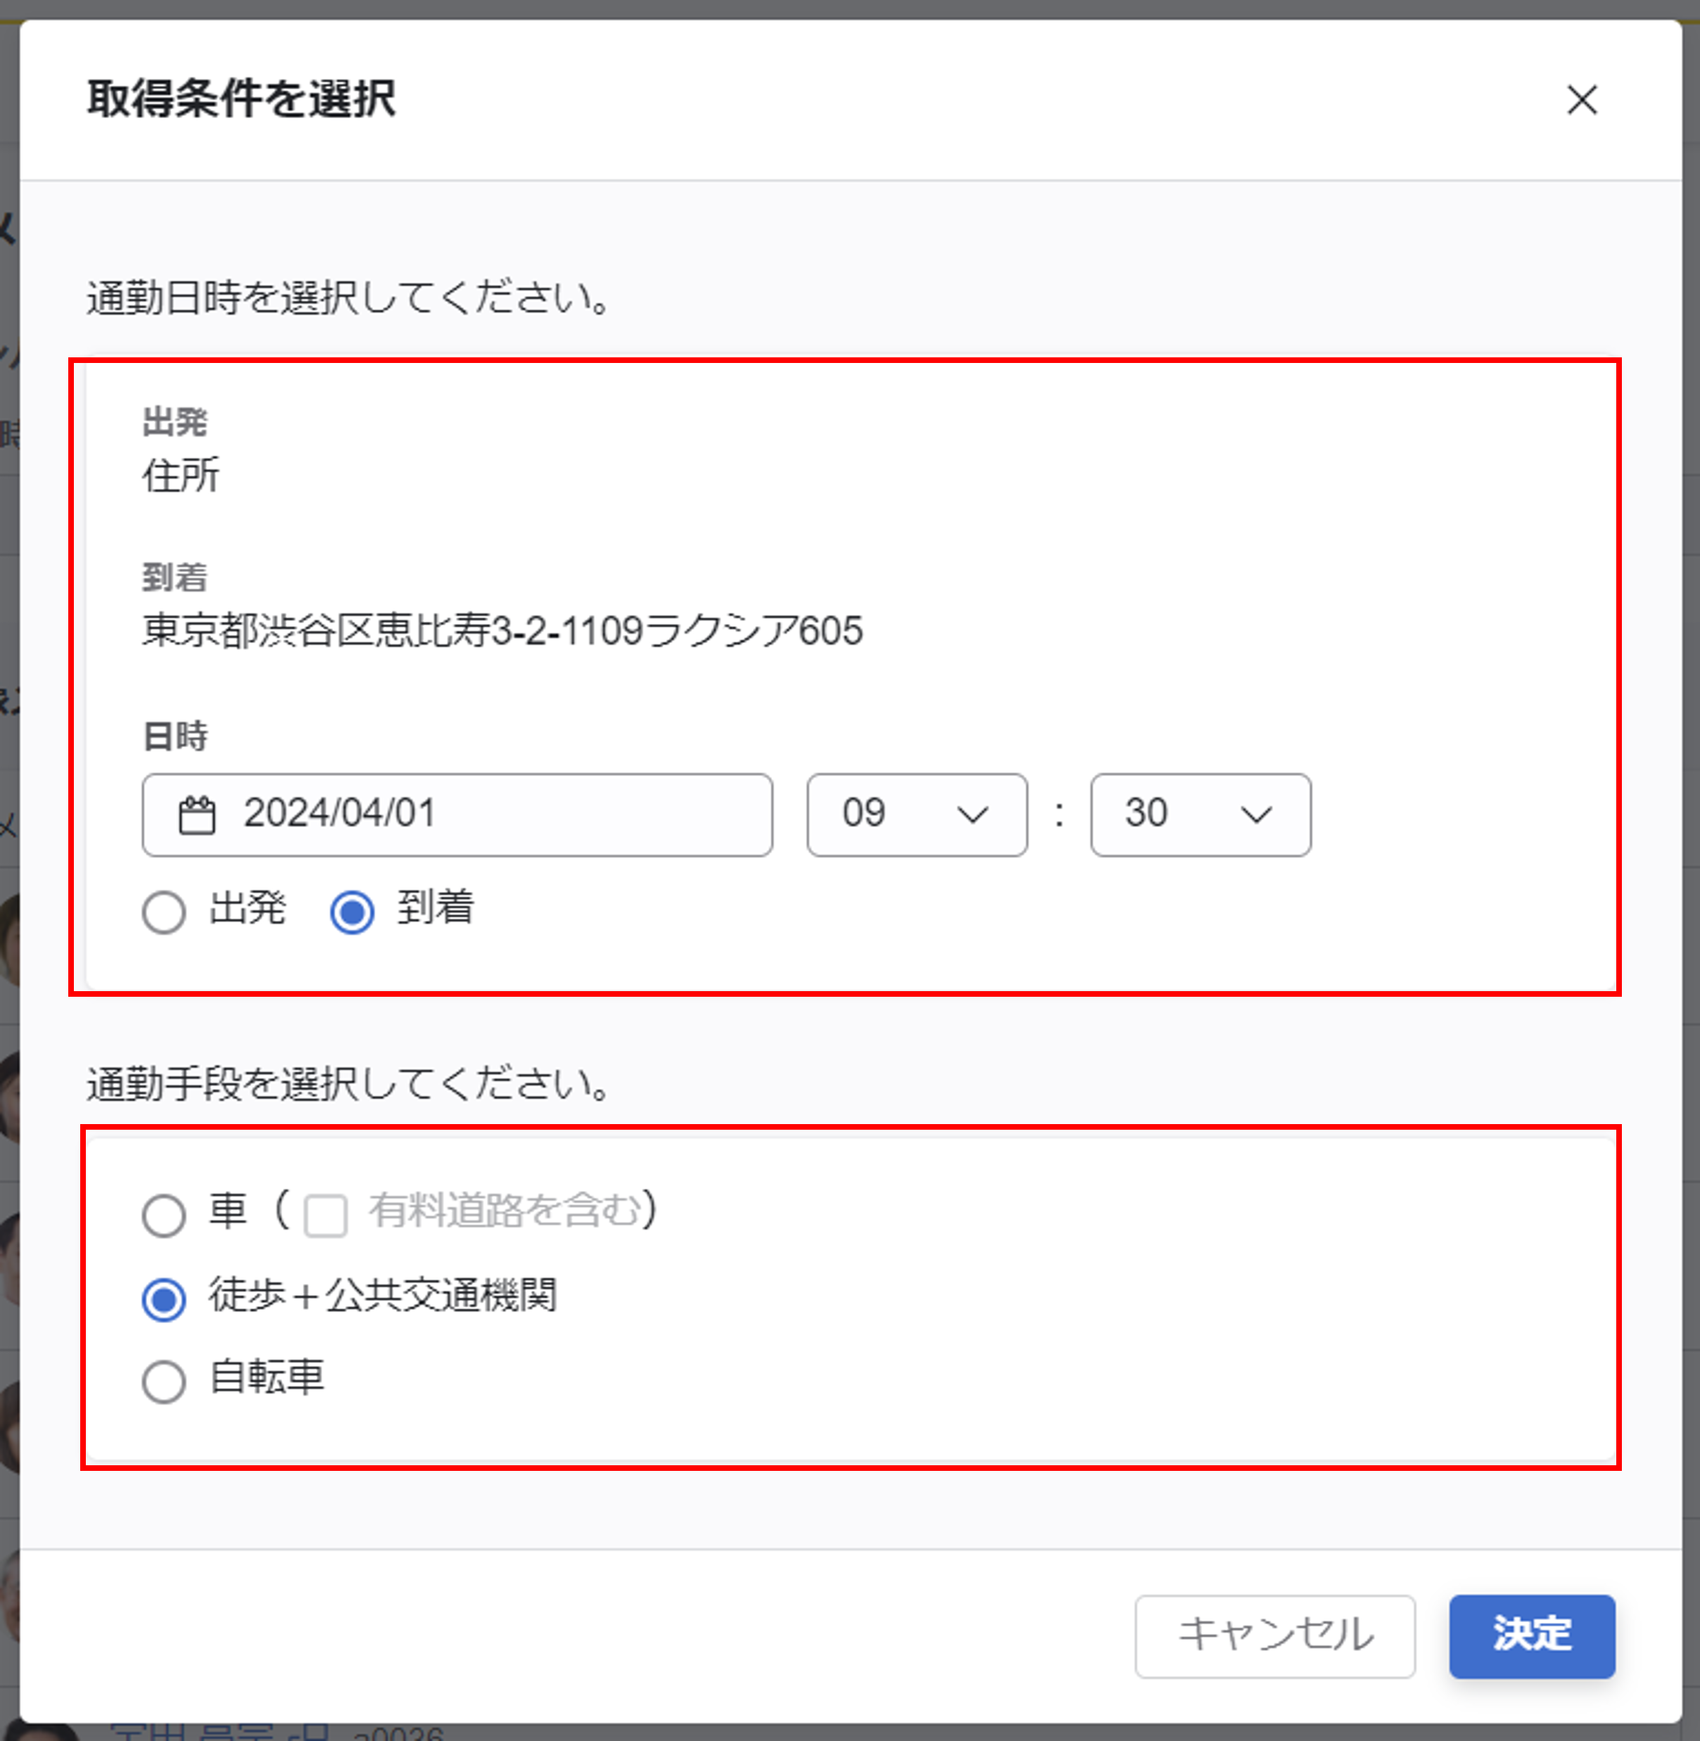Click the arrival address 東京都渋谷区恵比寿 text
The width and height of the screenshot is (1700, 1741).
tap(502, 631)
